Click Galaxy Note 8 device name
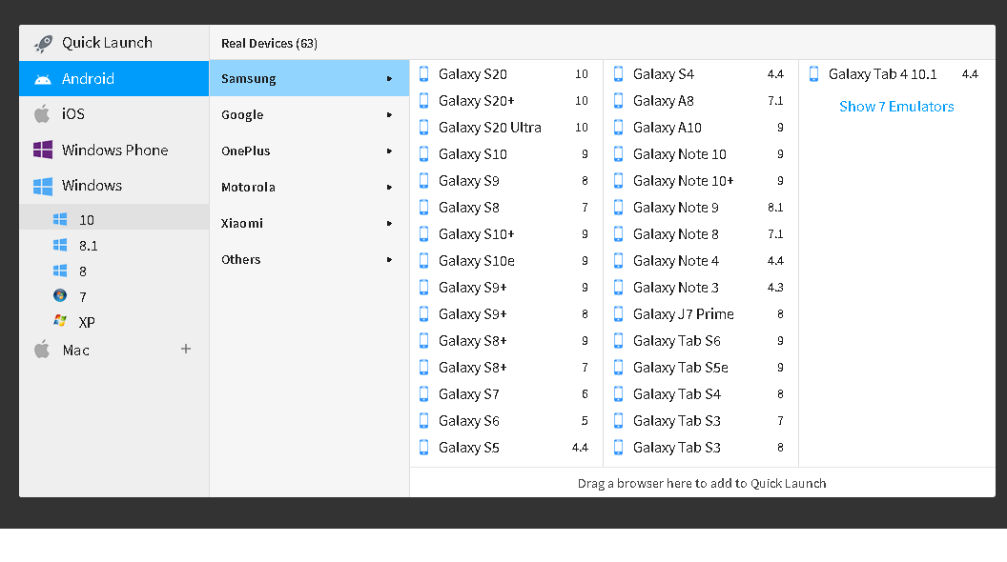 point(675,234)
